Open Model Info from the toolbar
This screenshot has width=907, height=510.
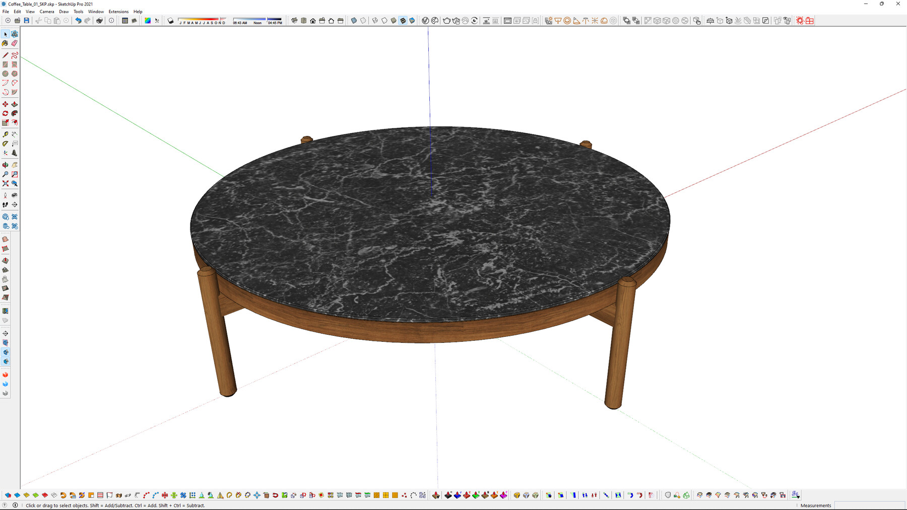point(110,21)
